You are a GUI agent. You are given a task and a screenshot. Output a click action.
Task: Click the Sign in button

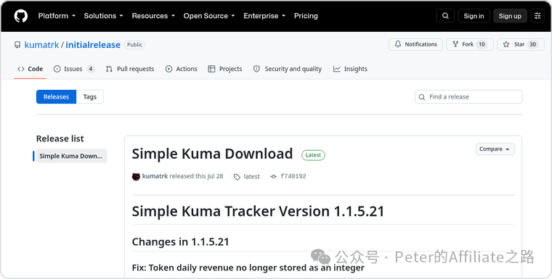[474, 16]
